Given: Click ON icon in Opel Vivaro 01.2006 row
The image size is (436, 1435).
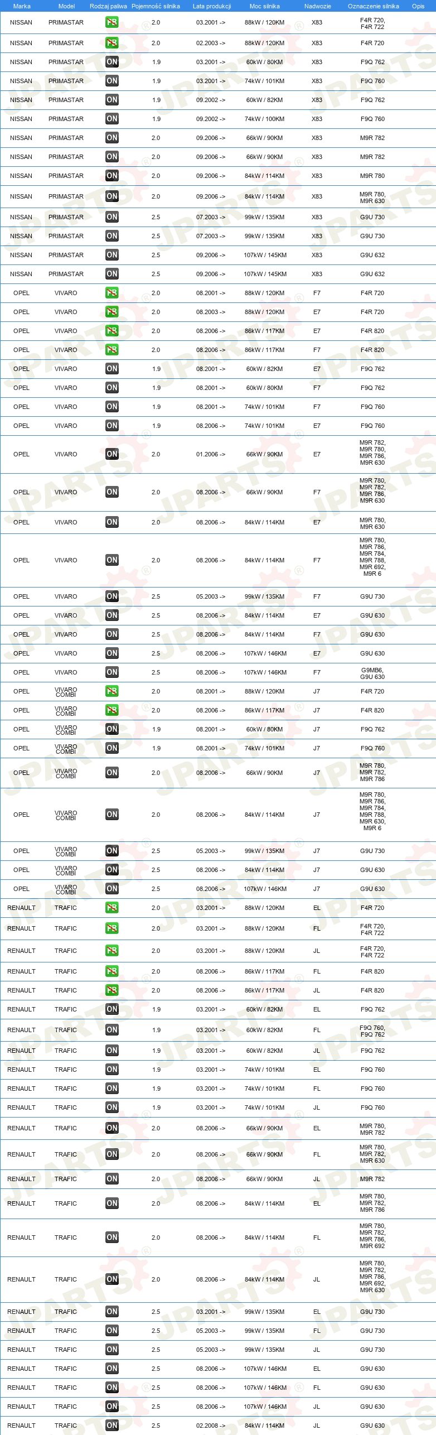Looking at the screenshot, I should point(112,454).
